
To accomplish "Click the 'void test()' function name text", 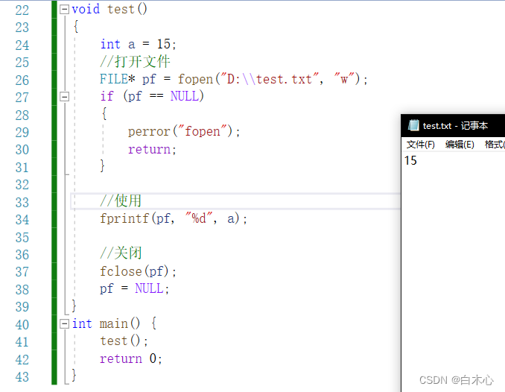I will [109, 9].
